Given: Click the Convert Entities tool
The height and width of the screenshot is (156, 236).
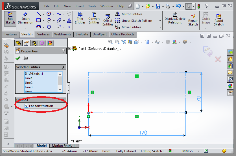Looking at the screenshot, I should tap(94, 18).
